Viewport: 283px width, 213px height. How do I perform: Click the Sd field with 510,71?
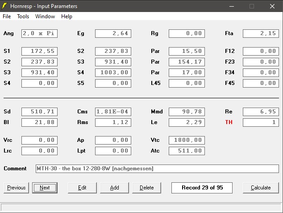tap(40, 112)
